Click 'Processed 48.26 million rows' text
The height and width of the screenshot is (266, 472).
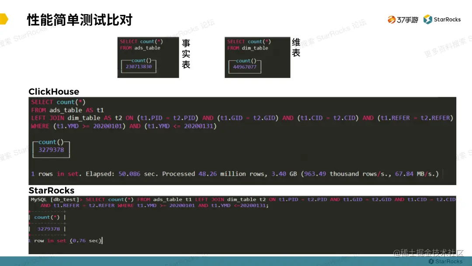point(214,174)
